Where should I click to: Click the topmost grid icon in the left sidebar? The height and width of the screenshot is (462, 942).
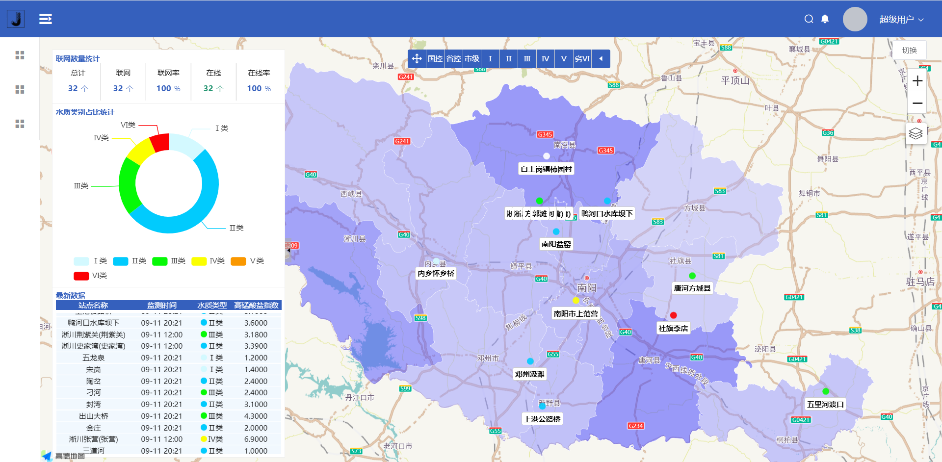(x=20, y=55)
